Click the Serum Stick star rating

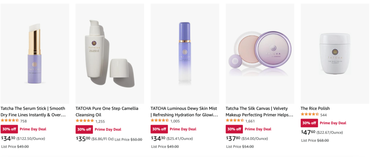point(10,121)
